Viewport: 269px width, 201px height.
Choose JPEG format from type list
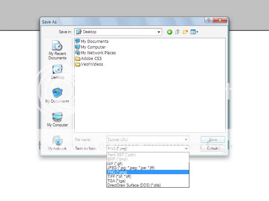(x=131, y=167)
